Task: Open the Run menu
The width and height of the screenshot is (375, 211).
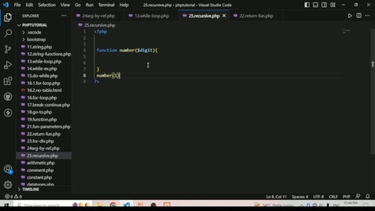Action: [x=90, y=5]
